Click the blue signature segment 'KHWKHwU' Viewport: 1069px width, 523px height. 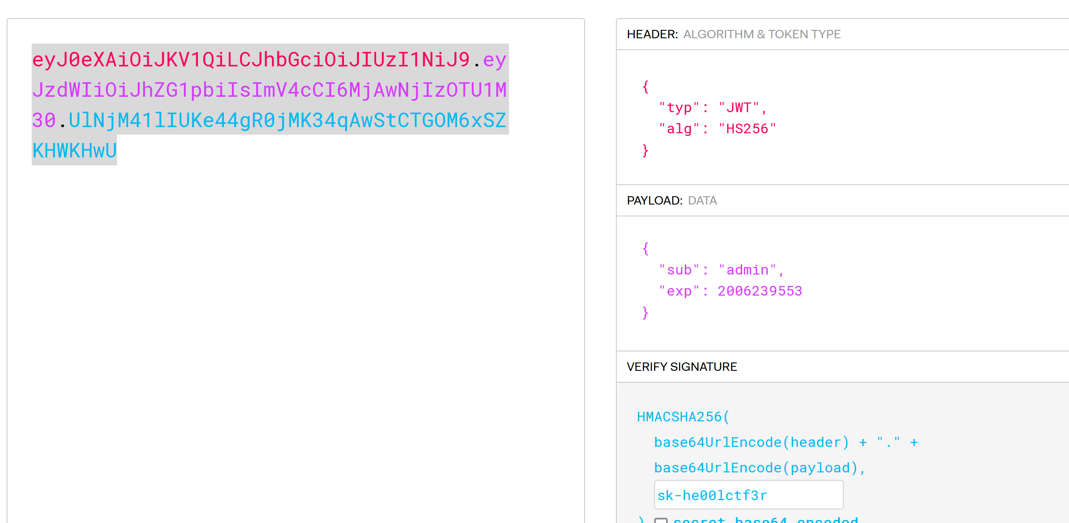[x=74, y=151]
